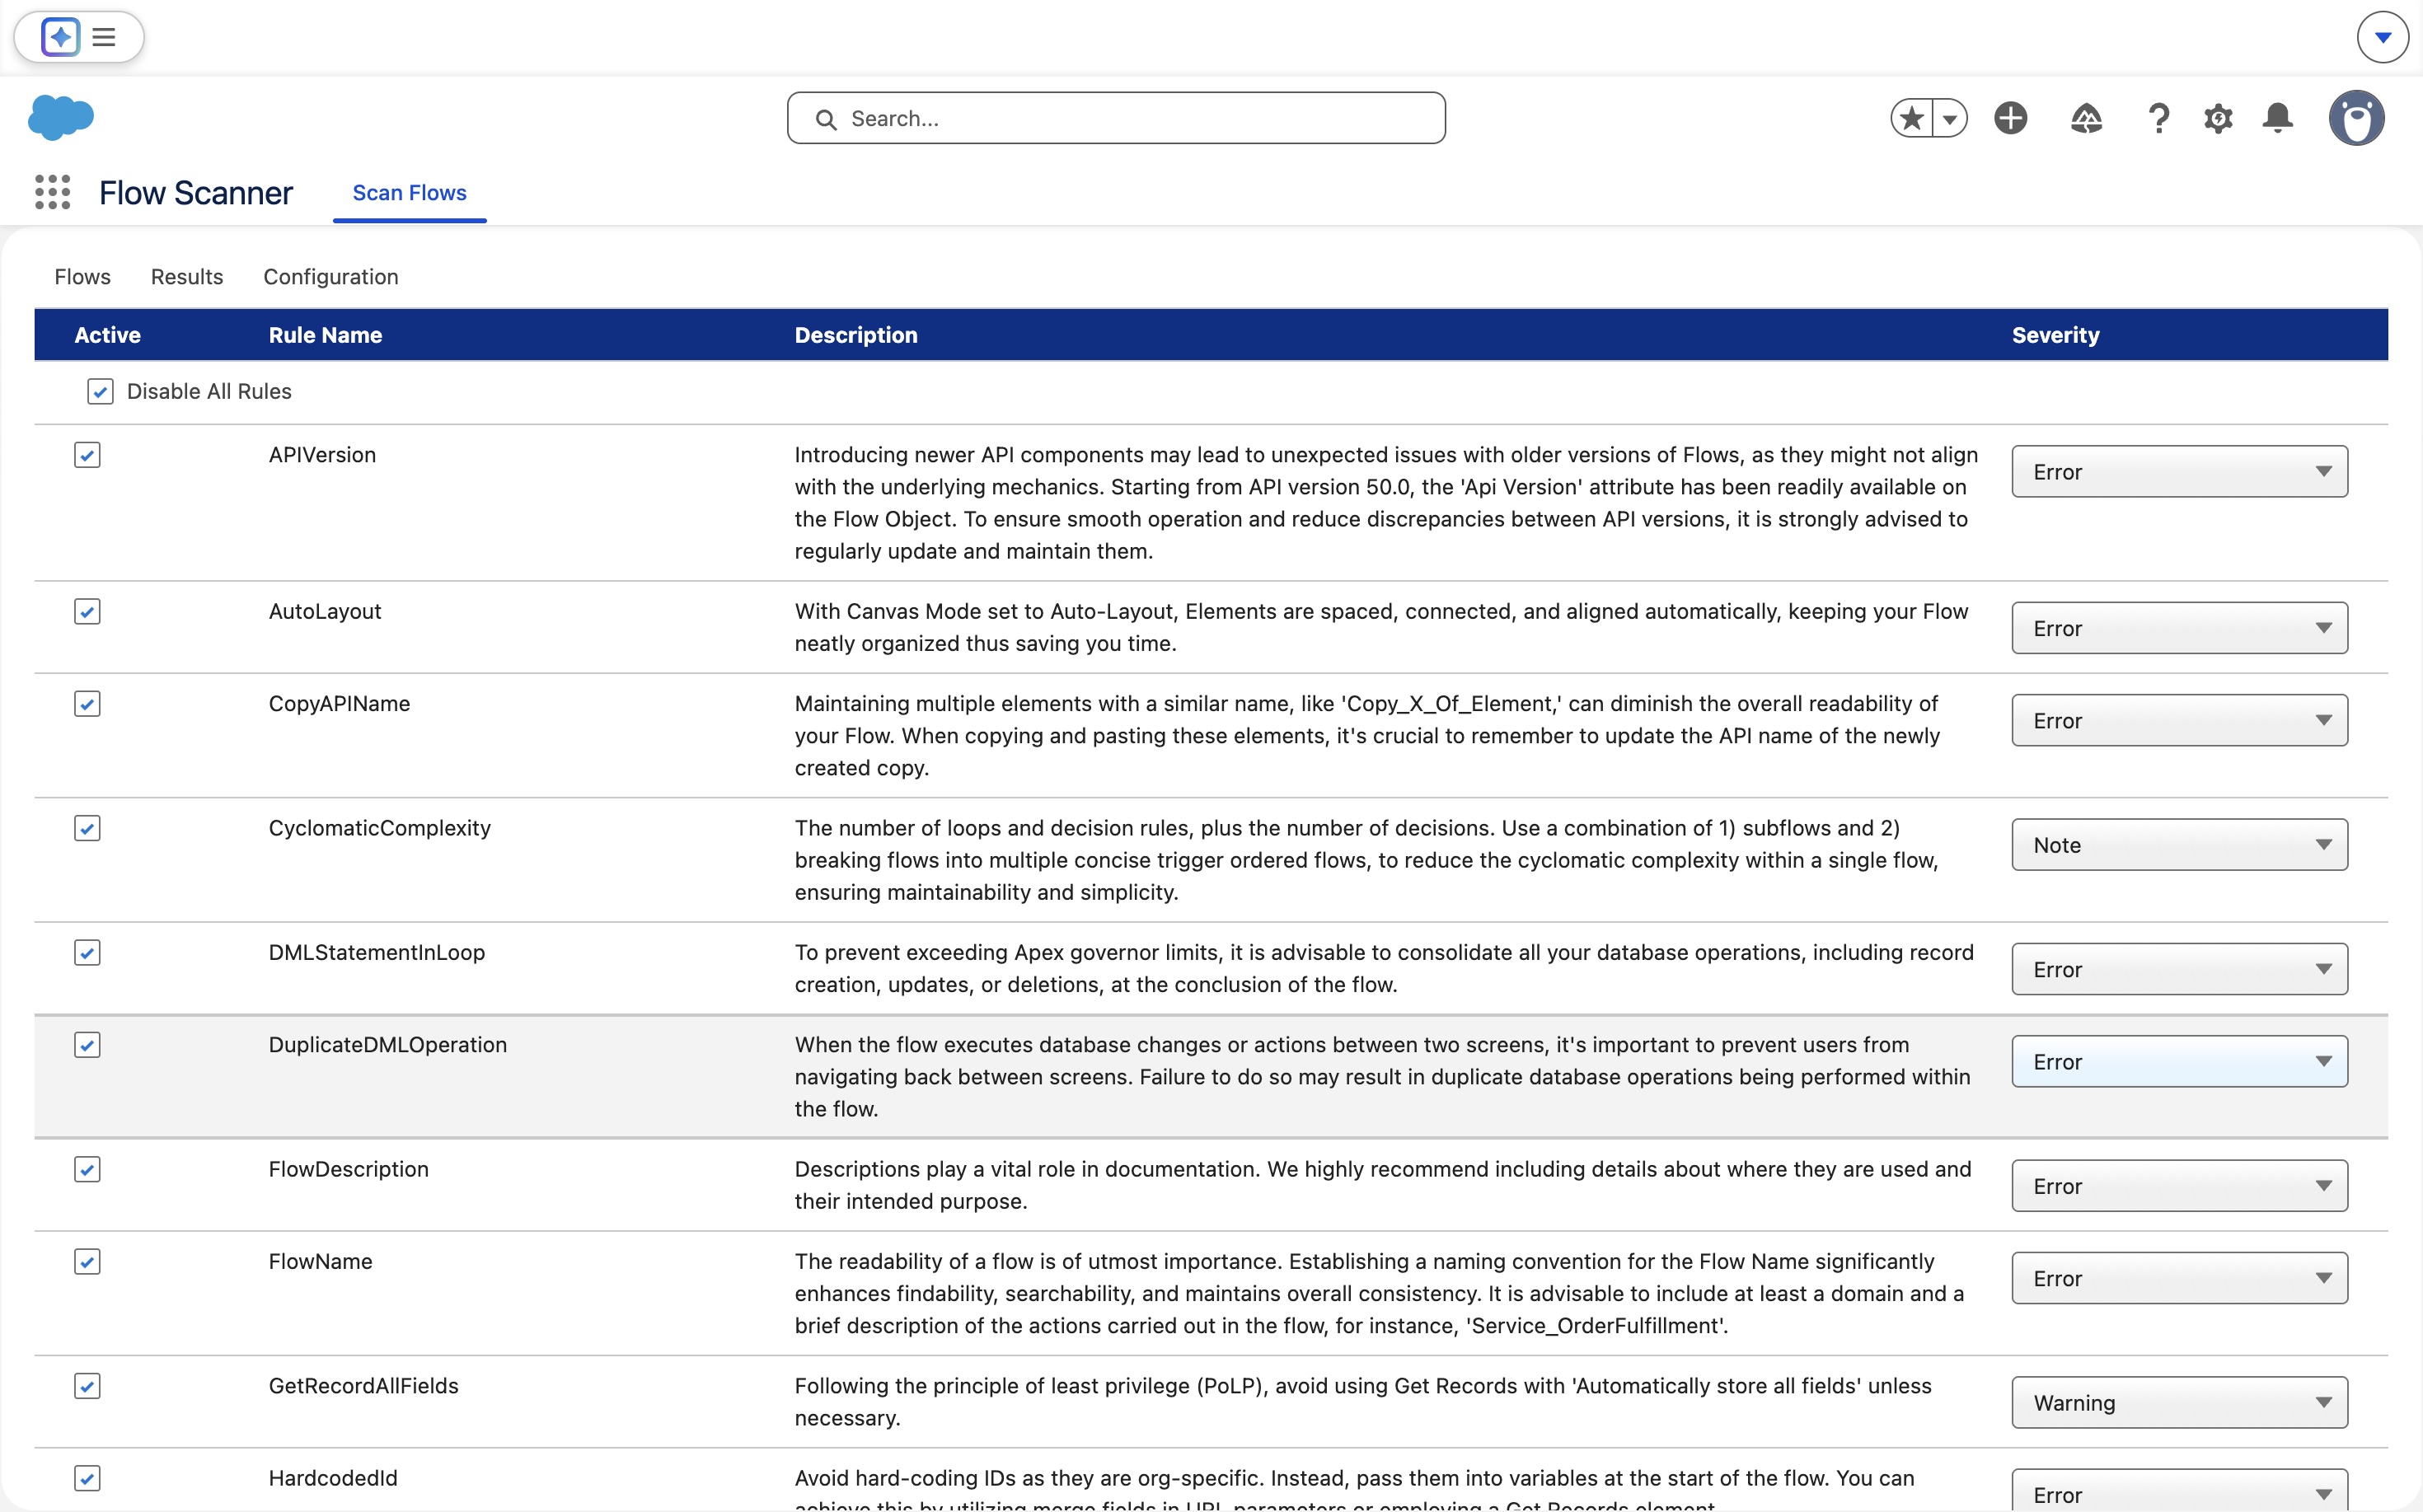Uncheck the CyclomaticComplexity active checkbox
Screen dimensions: 2423x1512
point(87,828)
